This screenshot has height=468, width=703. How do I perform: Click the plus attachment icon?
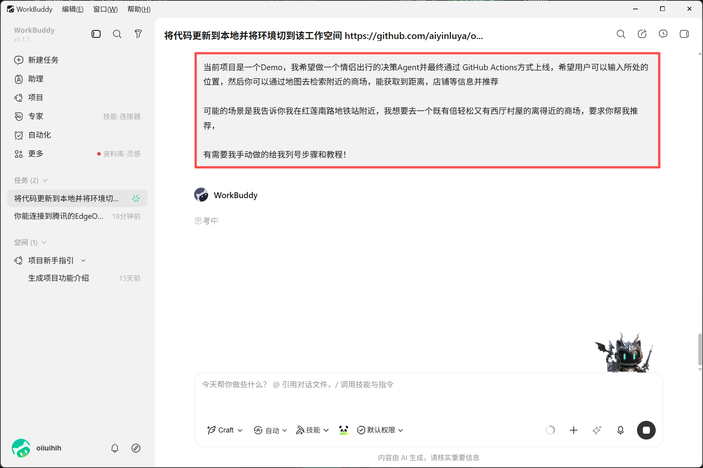click(574, 430)
